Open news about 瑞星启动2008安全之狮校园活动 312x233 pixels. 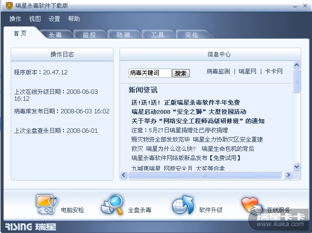(189, 112)
